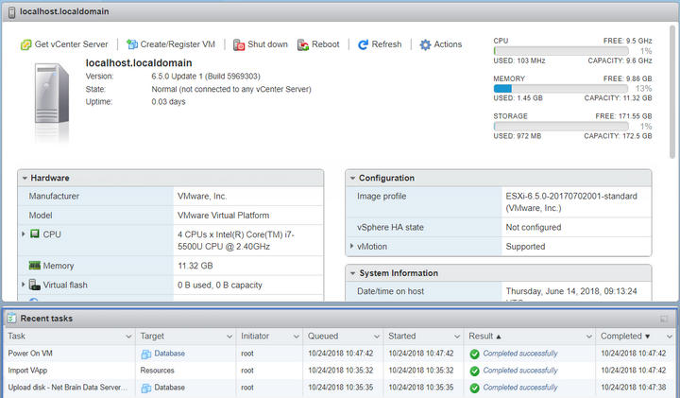Open the Started column dropdown arrow
The height and width of the screenshot is (398, 680).
coord(457,337)
